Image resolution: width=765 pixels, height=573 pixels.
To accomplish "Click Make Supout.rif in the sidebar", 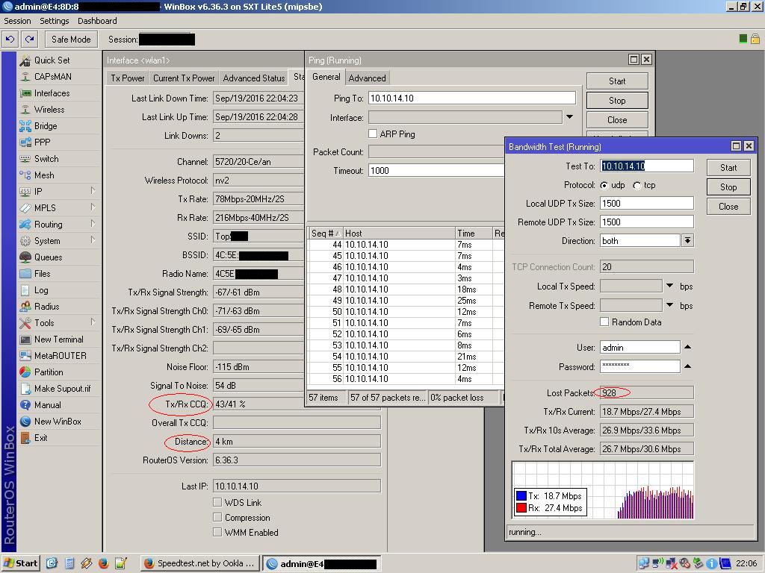I will click(x=62, y=389).
